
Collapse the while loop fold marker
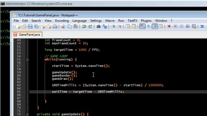tap(27, 60)
